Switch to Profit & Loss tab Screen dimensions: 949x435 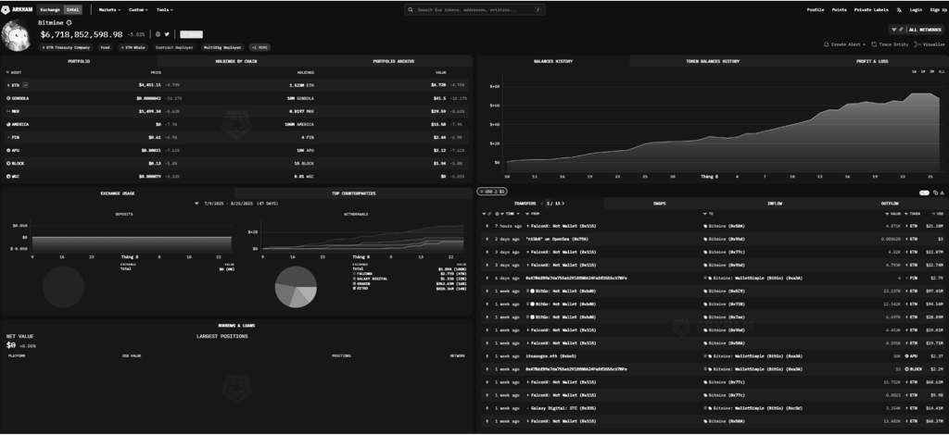tap(872, 61)
